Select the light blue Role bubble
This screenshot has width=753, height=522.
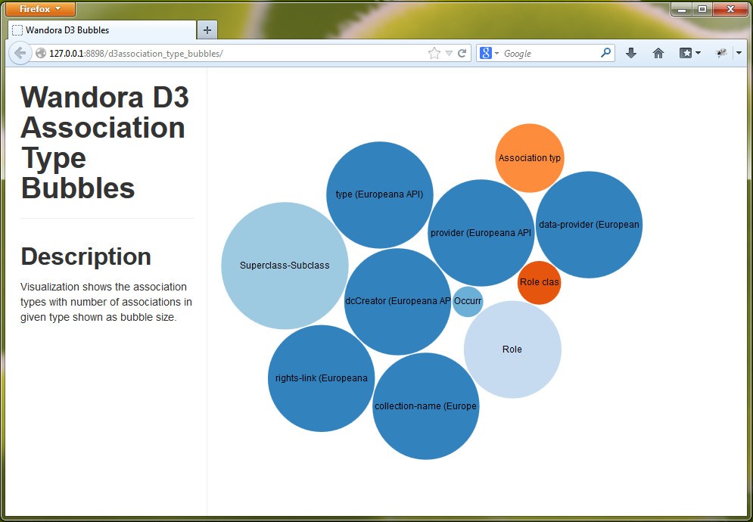(512, 349)
